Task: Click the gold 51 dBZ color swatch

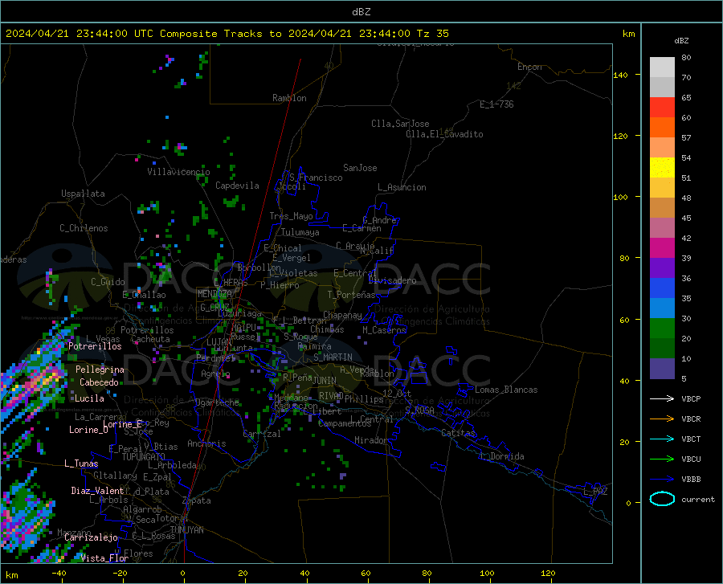Action: pyautogui.click(x=662, y=188)
